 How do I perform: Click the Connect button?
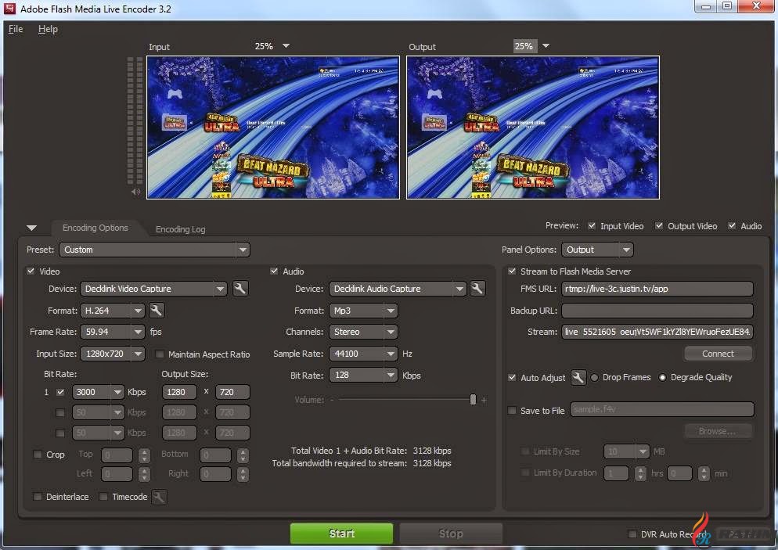(x=718, y=354)
